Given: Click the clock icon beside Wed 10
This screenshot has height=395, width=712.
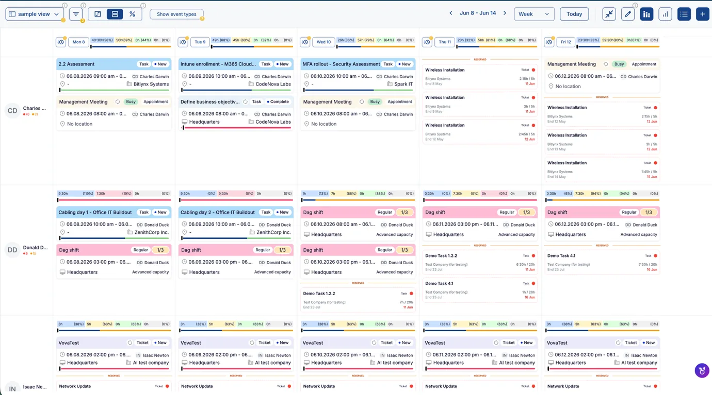Looking at the screenshot, I should (305, 42).
